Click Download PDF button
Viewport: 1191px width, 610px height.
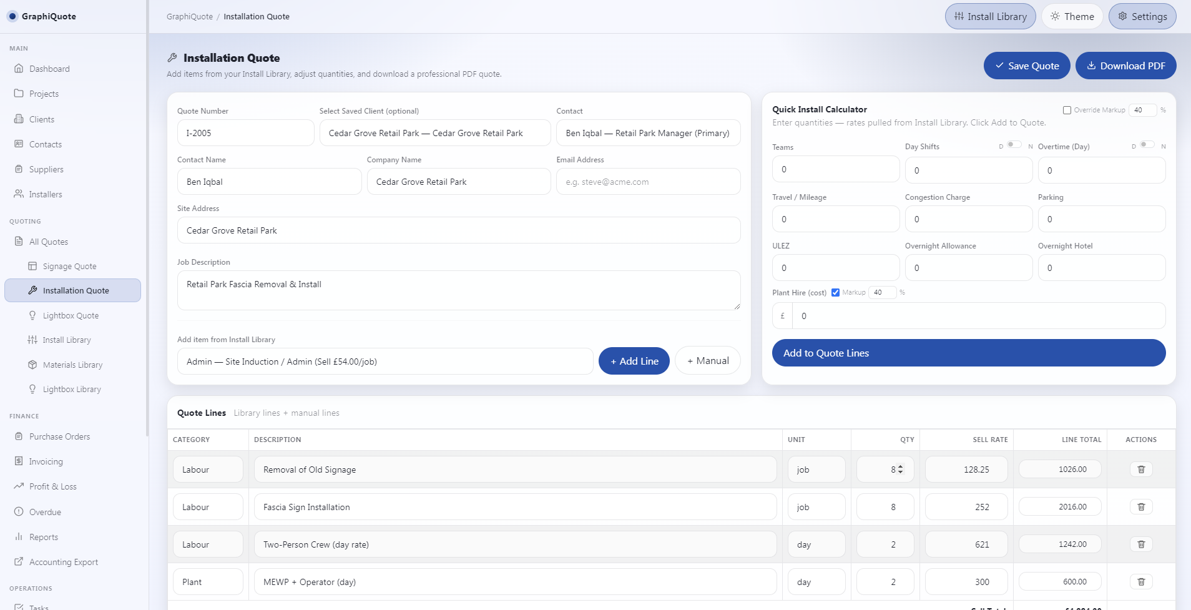[x=1125, y=66]
